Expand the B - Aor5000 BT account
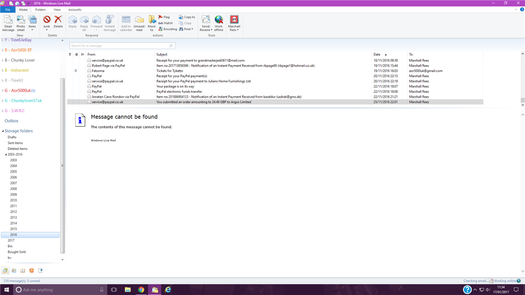Image resolution: width=525 pixels, height=295 pixels. point(3,50)
